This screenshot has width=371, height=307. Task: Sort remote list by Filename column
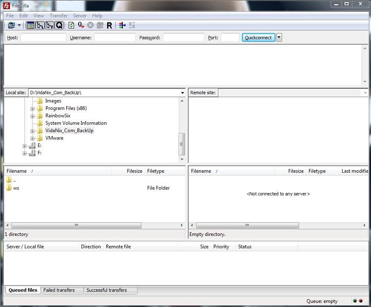232,171
